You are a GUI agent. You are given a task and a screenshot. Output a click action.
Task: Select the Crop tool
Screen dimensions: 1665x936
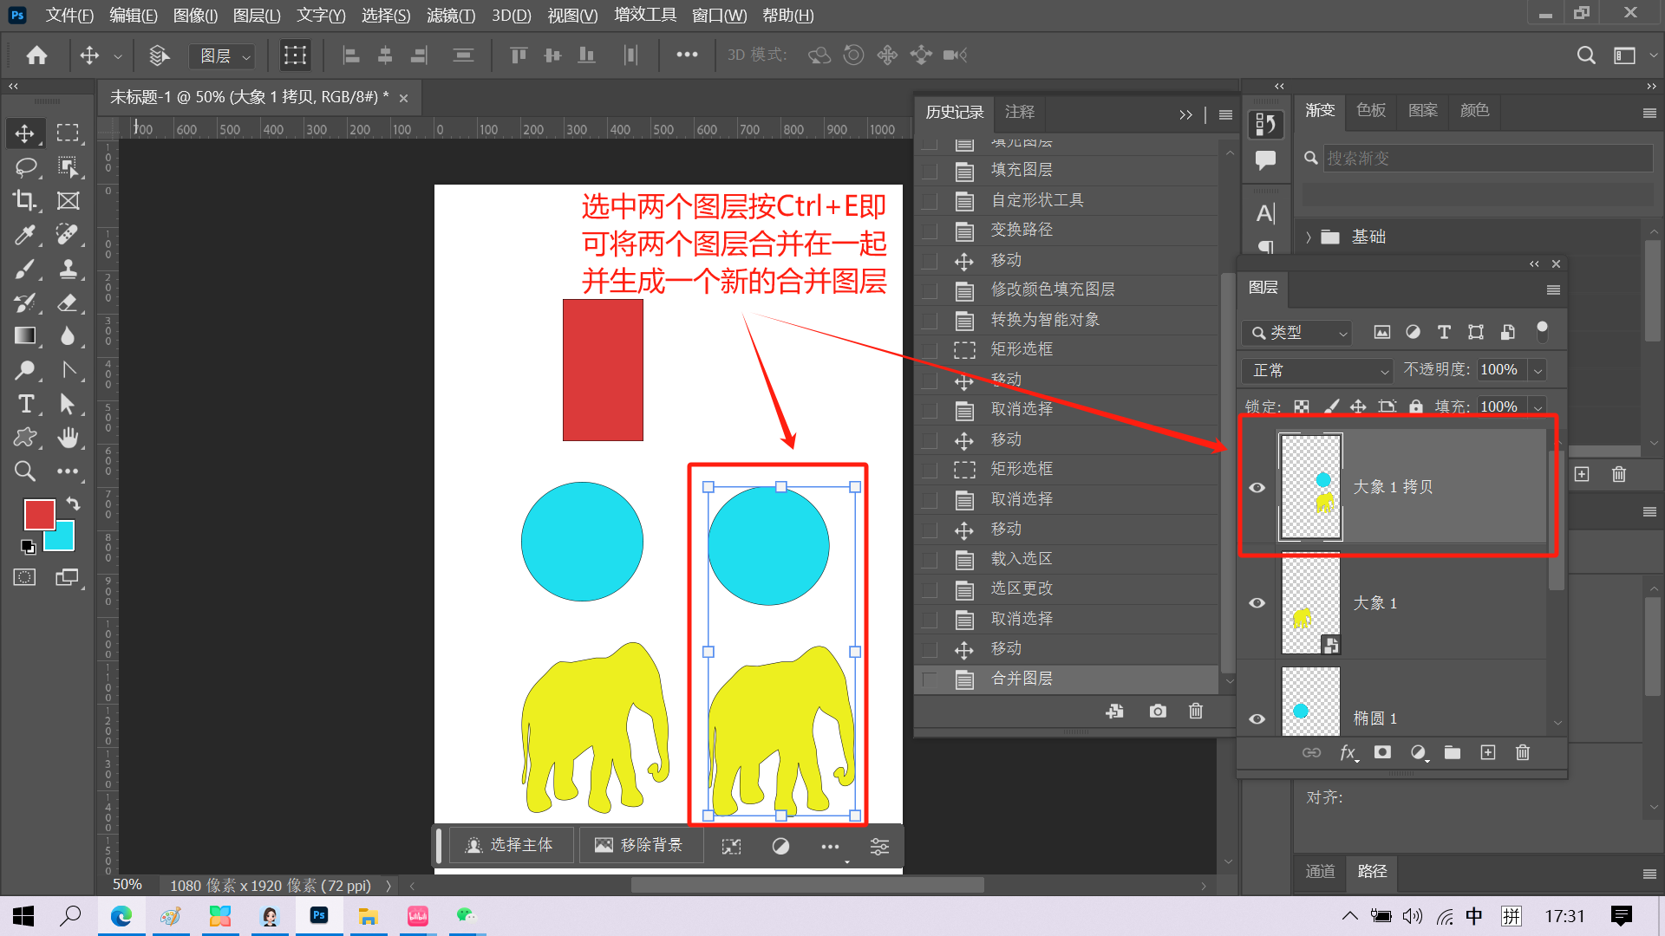coord(25,201)
